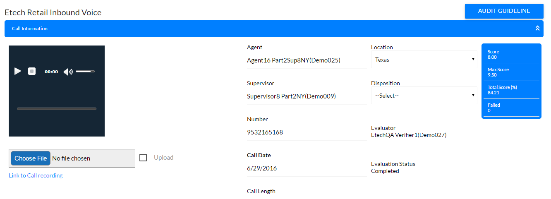Seek along the audio progress bar
551x199 pixels.
(x=57, y=109)
